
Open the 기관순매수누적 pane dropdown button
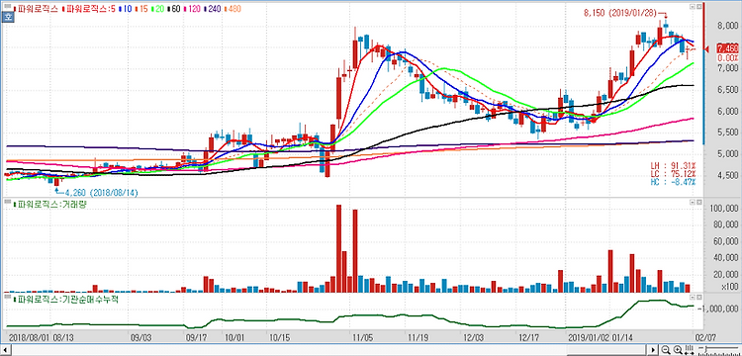(693, 297)
